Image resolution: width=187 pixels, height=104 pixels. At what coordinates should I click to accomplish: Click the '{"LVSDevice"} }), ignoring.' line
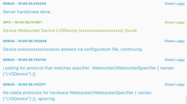[29, 99]
